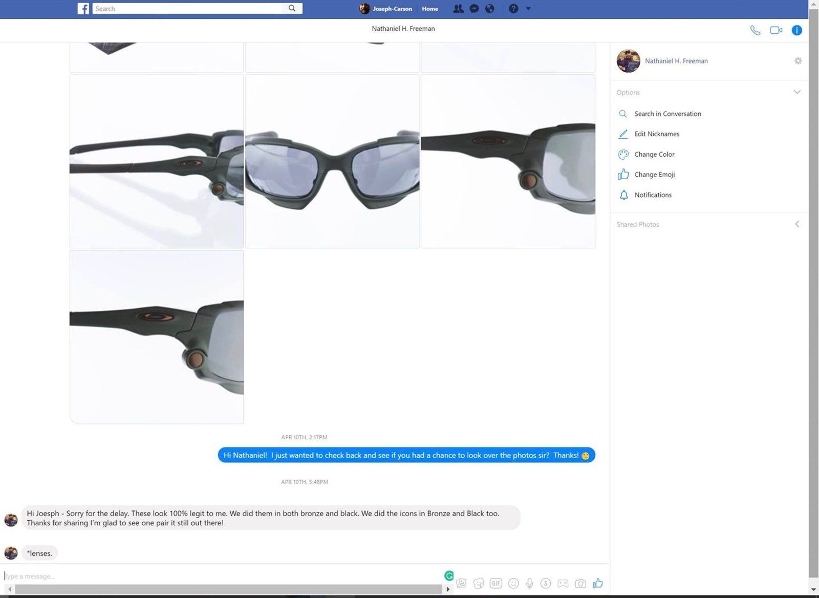Start a voice call with Nathaniel

[755, 30]
